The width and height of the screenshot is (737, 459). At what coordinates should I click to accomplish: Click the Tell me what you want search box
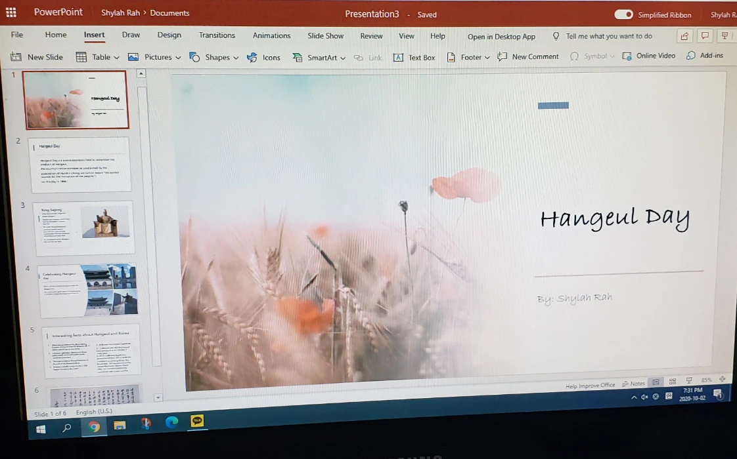point(609,36)
